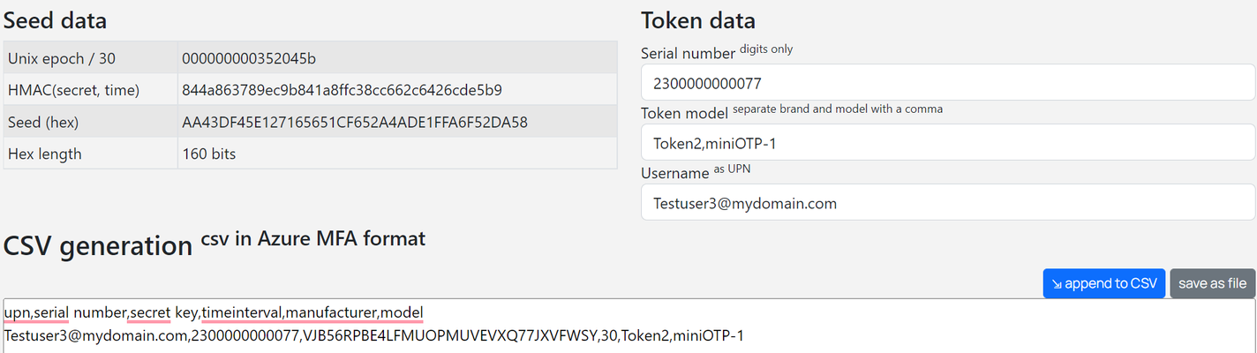This screenshot has height=353, width=1257.
Task: Click into the Token model field
Action: tap(948, 142)
